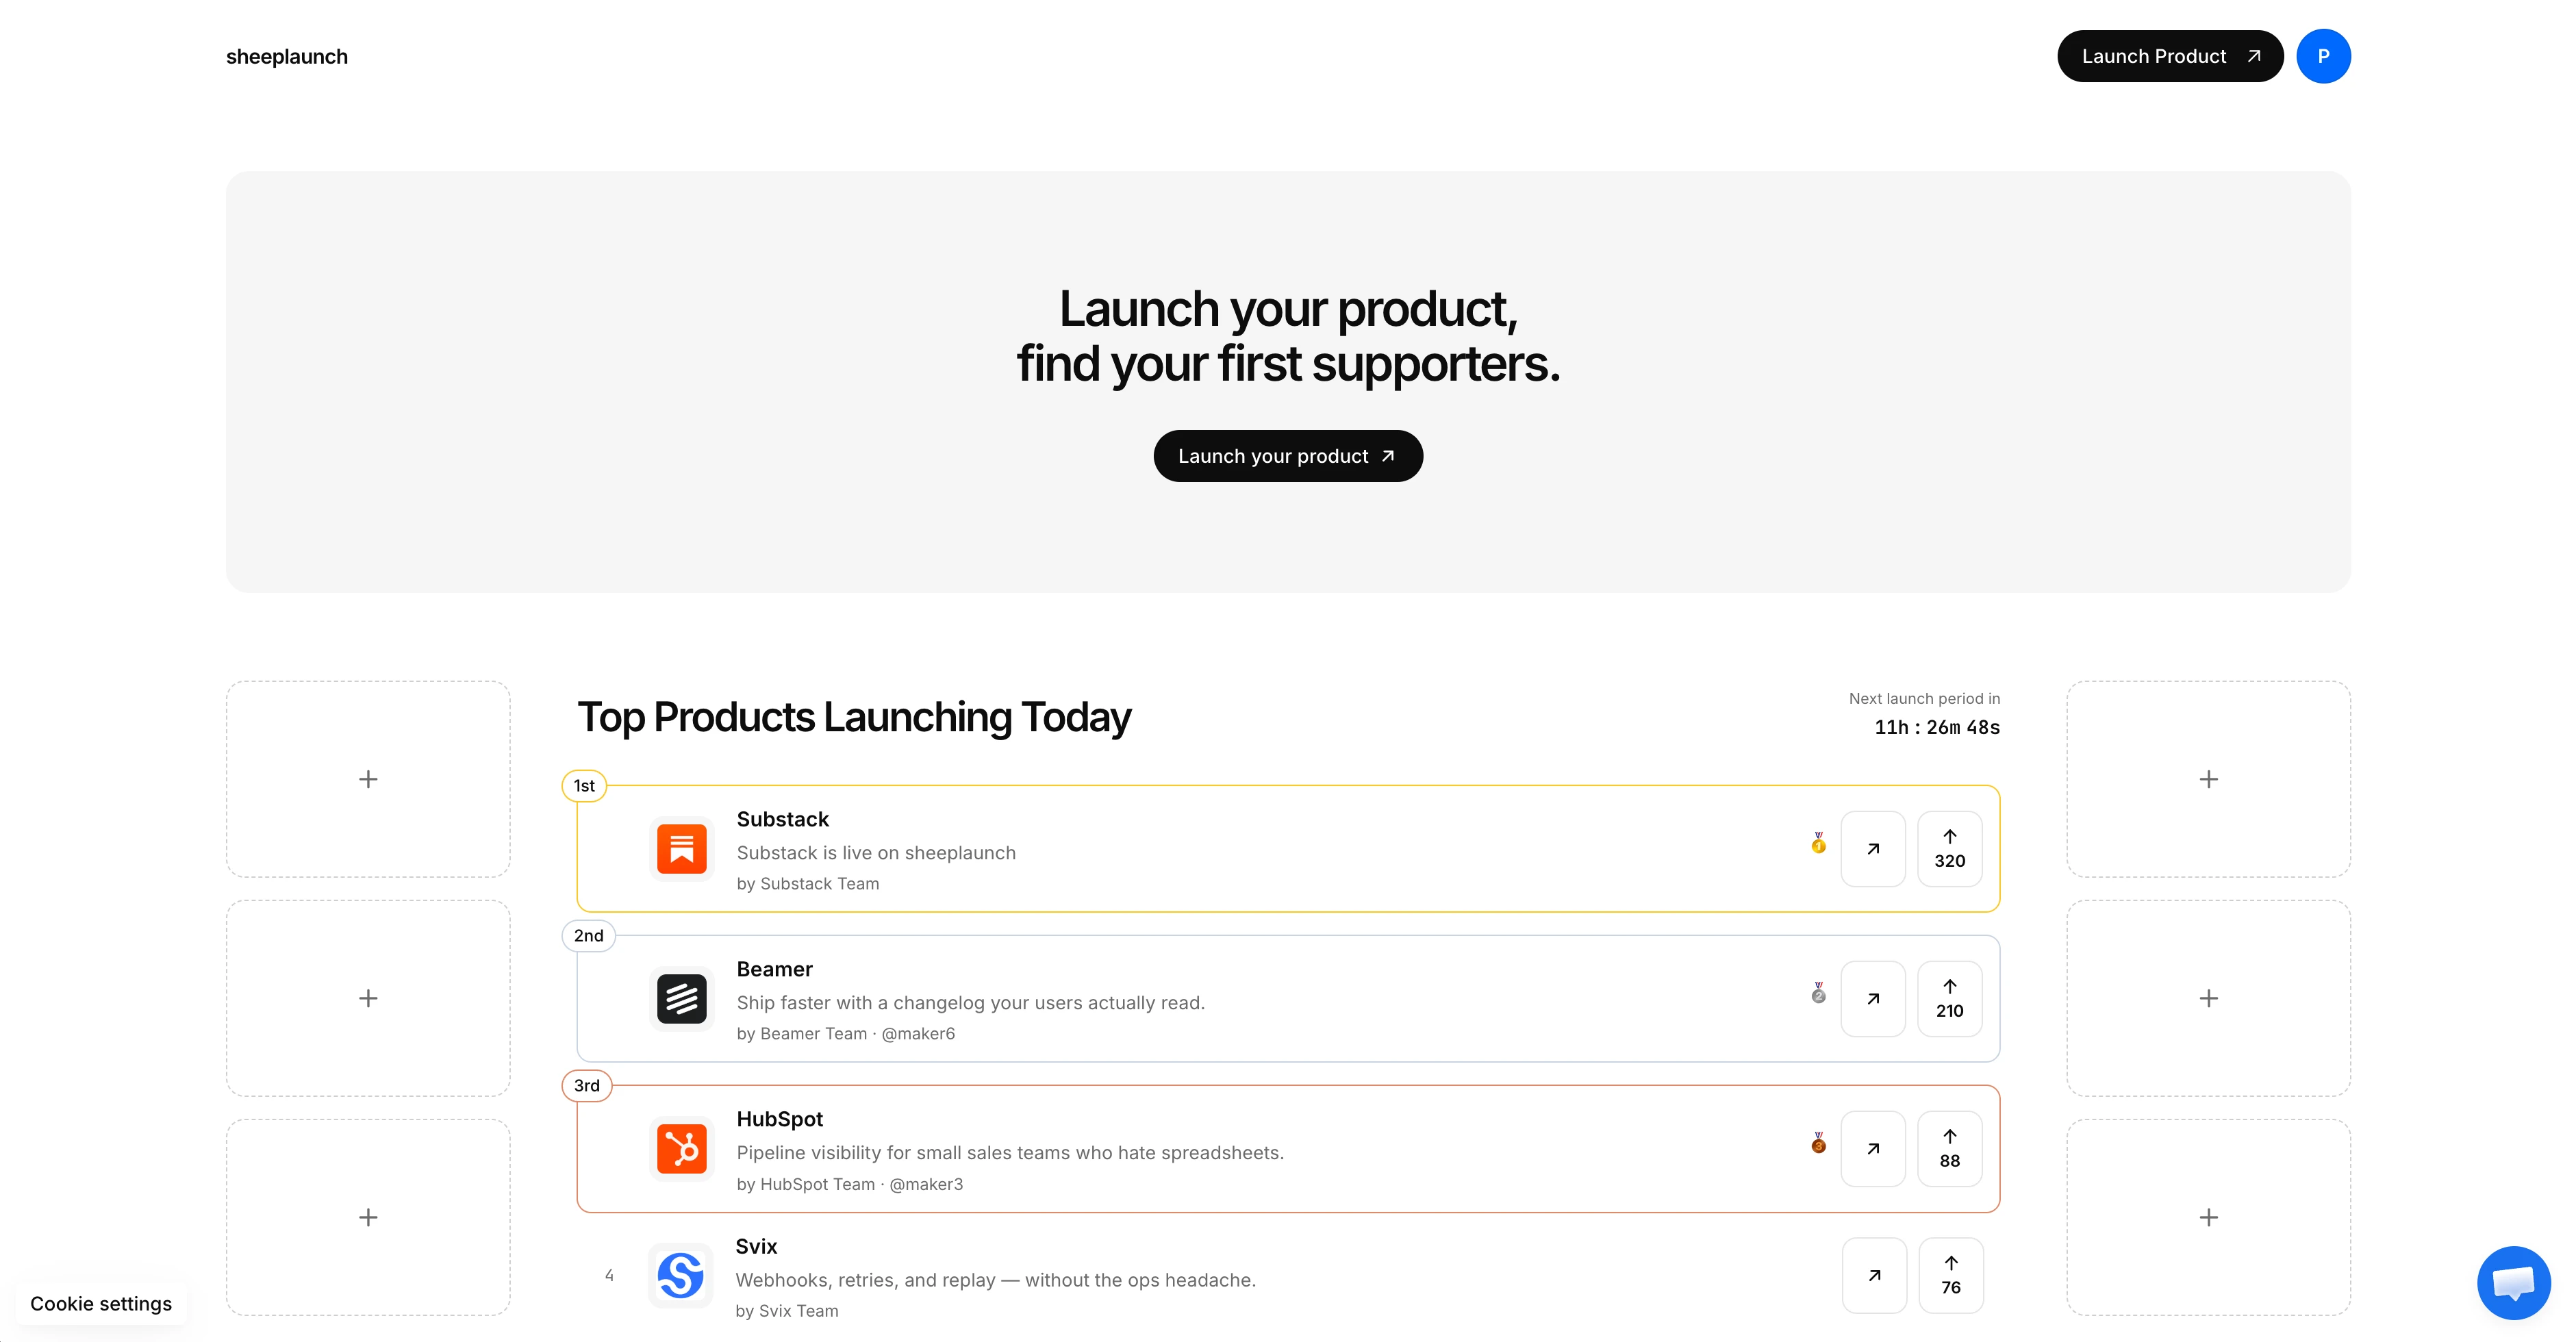Image resolution: width=2576 pixels, height=1342 pixels.
Task: Click "Next launch period in" label
Action: coord(1924,699)
